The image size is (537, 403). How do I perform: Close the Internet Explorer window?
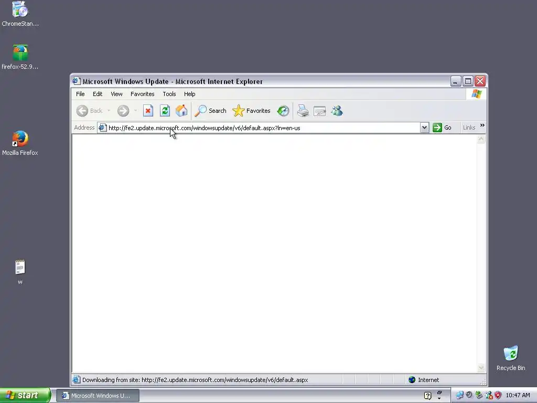(x=480, y=81)
